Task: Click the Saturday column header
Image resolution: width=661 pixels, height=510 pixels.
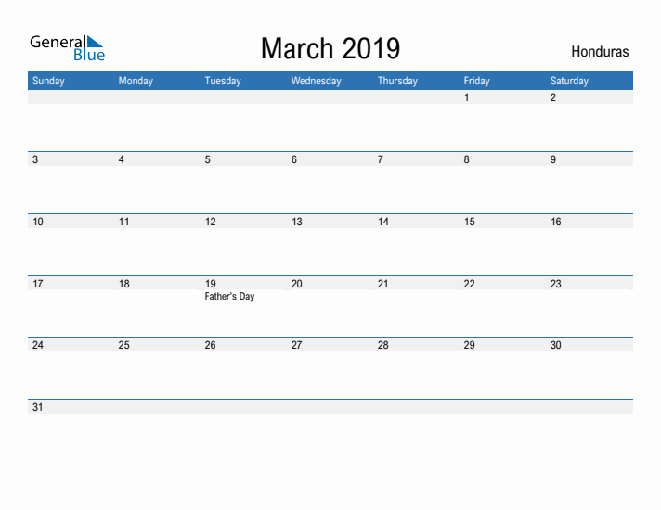Action: (569, 81)
